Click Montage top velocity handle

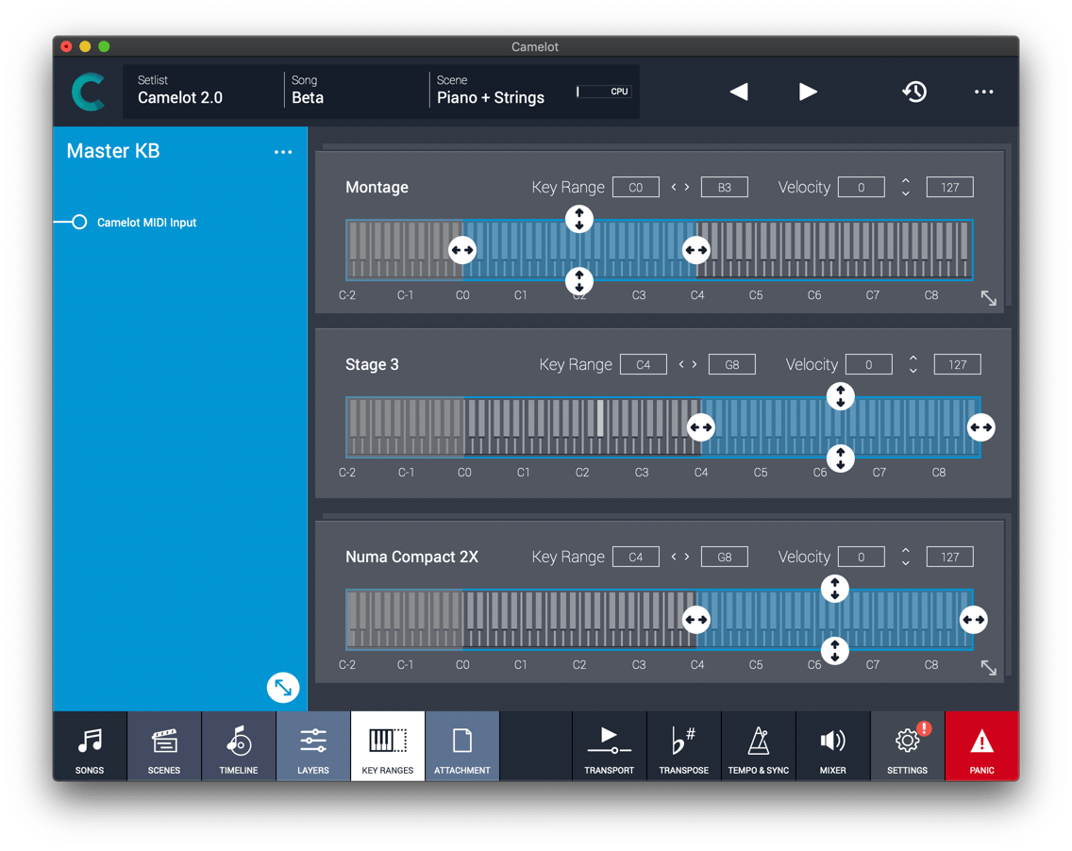[x=579, y=219]
